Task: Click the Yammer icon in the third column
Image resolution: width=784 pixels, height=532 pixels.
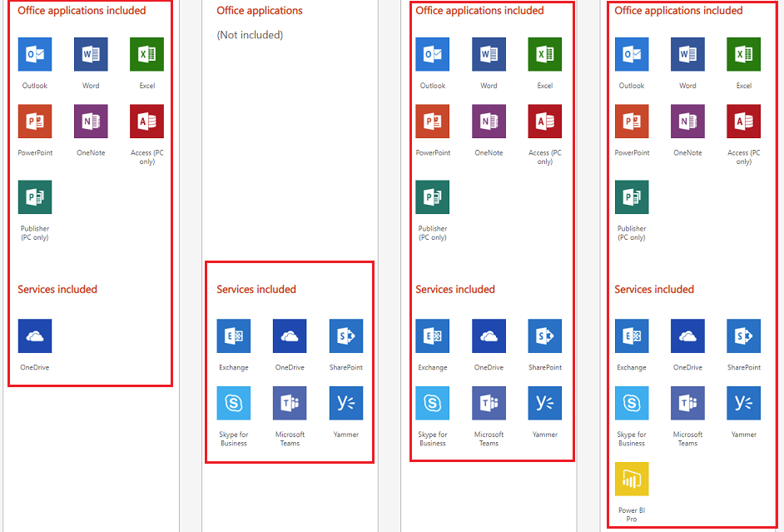Action: (545, 403)
